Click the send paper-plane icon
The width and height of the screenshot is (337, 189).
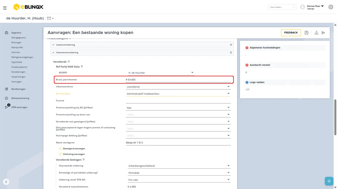324,33
